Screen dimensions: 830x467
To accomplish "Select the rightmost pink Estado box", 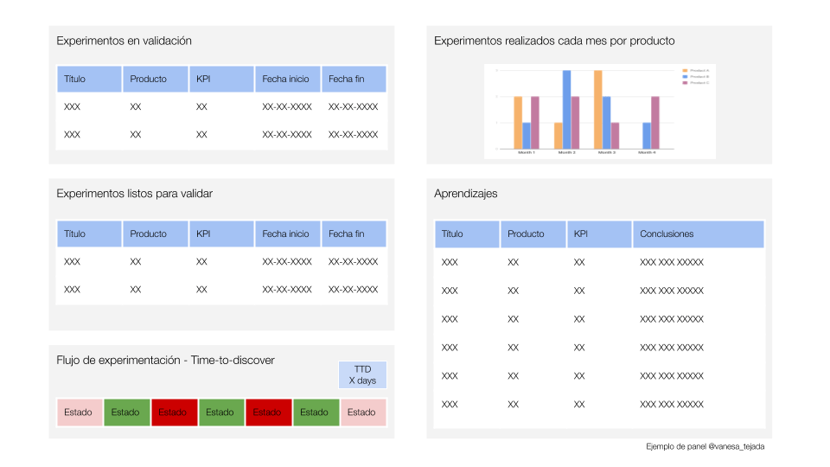I will [362, 413].
